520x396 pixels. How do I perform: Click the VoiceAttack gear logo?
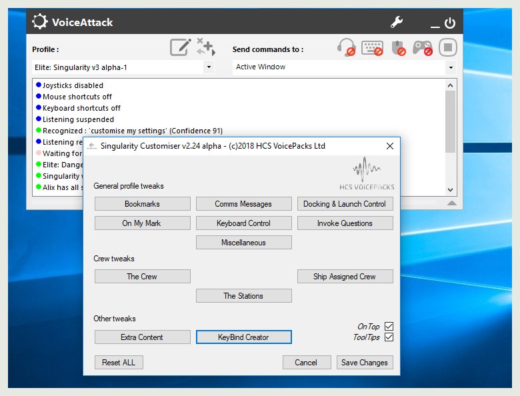click(x=40, y=21)
